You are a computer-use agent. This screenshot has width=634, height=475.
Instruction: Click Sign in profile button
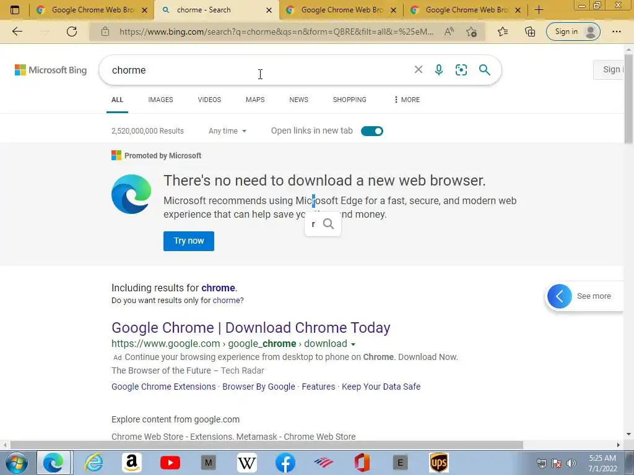pos(573,32)
